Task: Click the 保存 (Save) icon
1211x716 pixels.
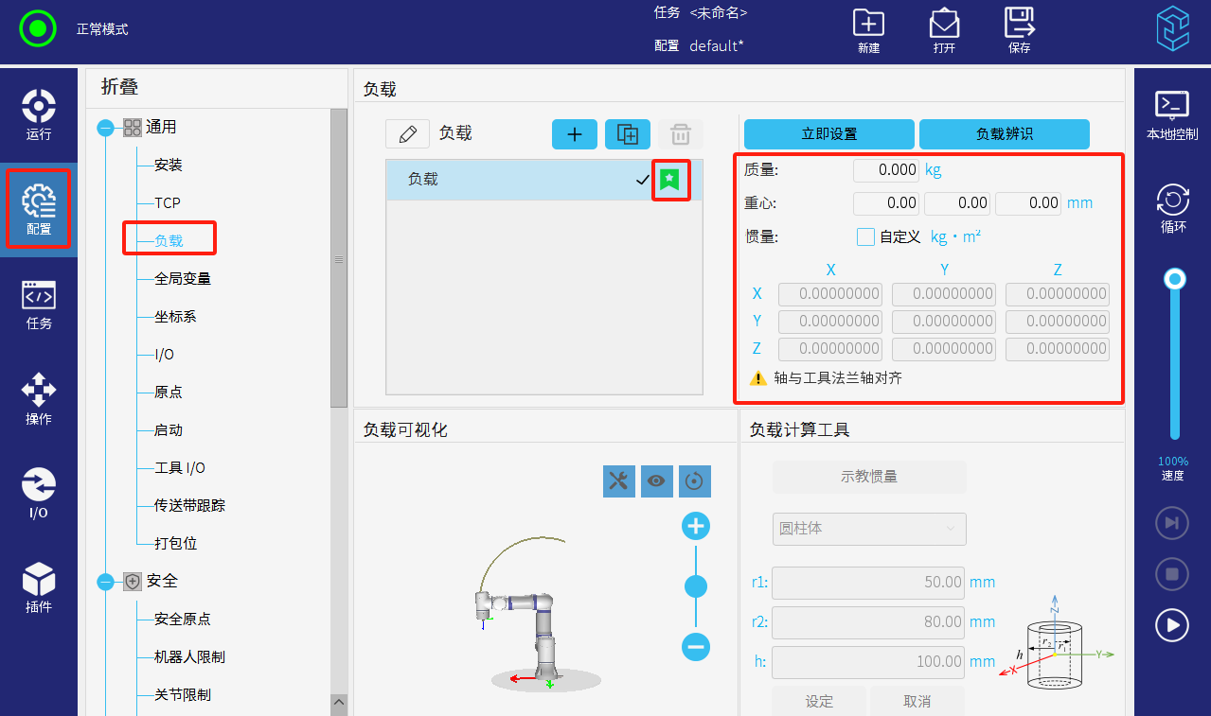Action: pyautogui.click(x=1019, y=26)
